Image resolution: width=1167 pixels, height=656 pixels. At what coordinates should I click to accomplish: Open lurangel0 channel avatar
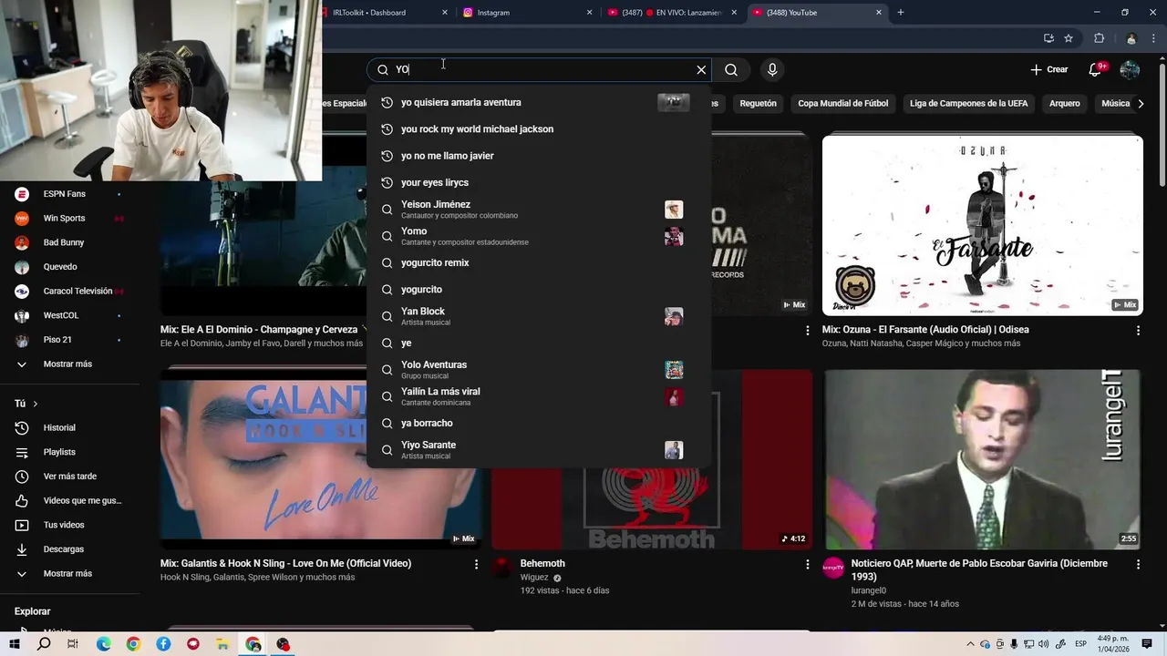833,568
